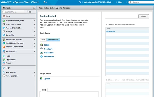Click the navigator forward arrow
154x97 pixels.
[26, 12]
